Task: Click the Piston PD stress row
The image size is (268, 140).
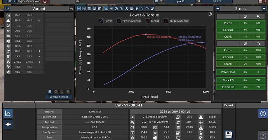Action: tap(241, 87)
